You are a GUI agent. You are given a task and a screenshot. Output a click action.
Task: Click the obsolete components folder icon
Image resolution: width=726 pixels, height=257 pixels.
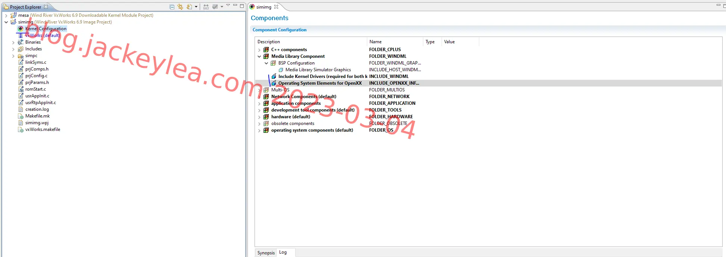[266, 123]
